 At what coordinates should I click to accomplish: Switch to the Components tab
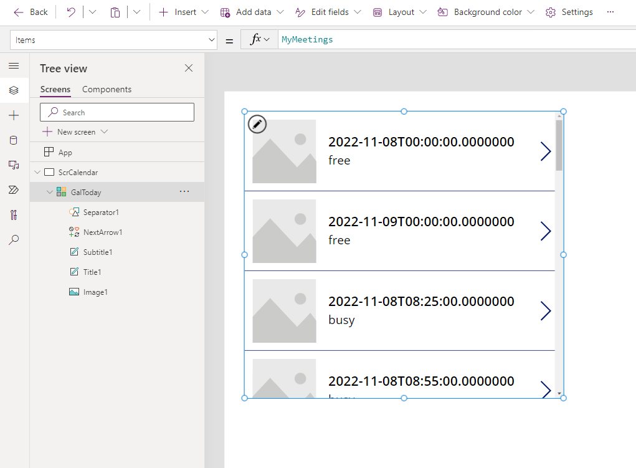tap(106, 89)
